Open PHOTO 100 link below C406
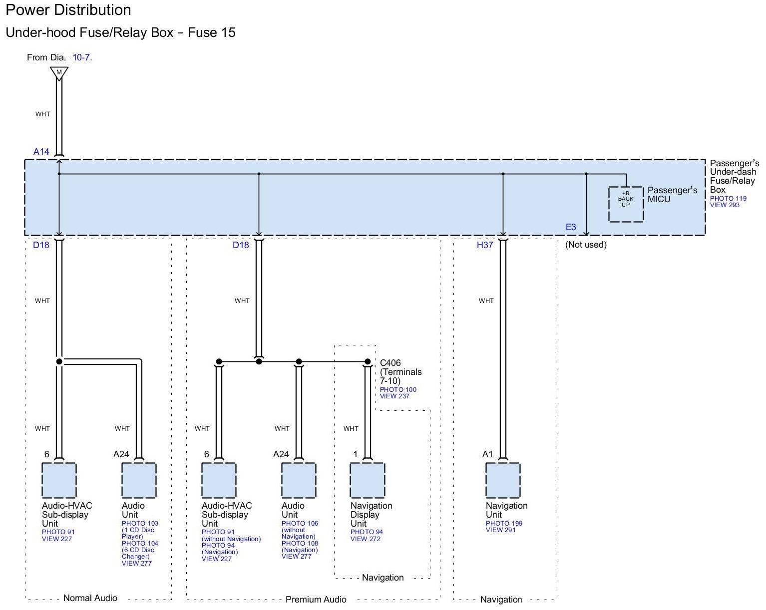 398,389
